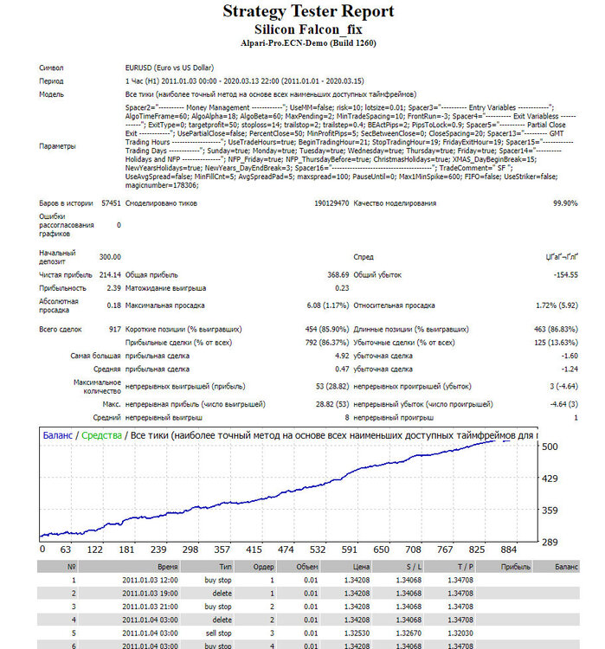Select the absolute drawdown value 0.18
The height and width of the screenshot is (649, 605).
pyautogui.click(x=114, y=305)
